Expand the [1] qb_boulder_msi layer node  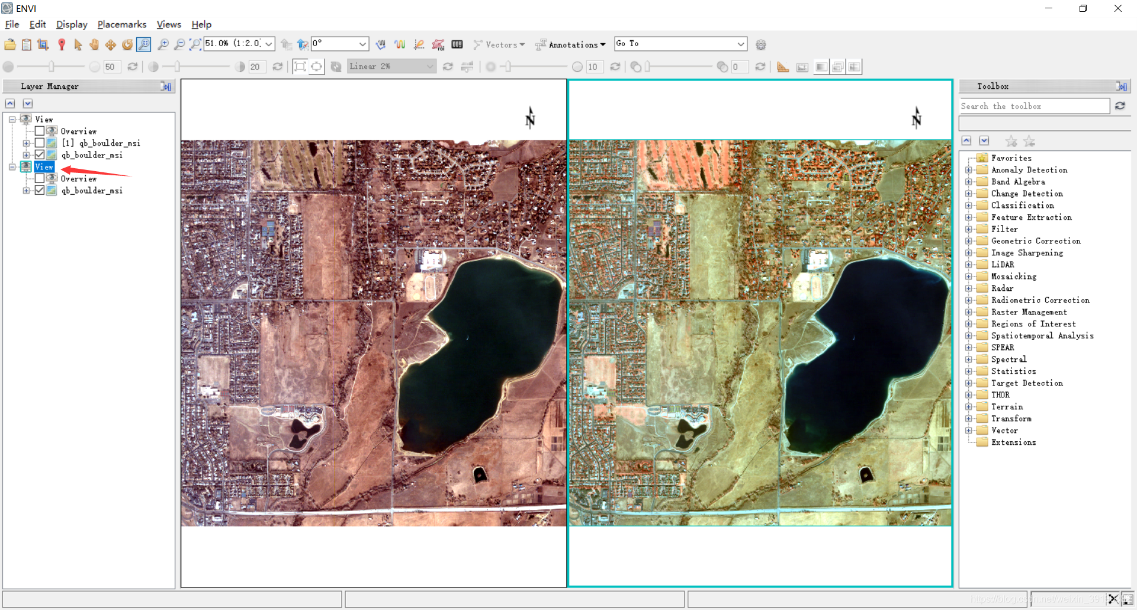click(x=26, y=143)
